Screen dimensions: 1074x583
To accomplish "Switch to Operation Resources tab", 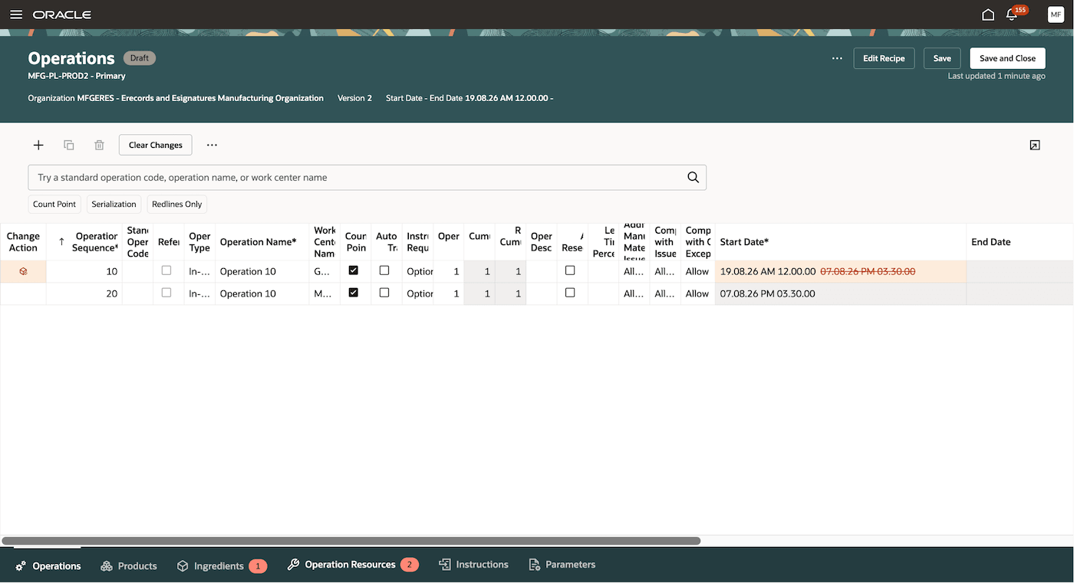I will (x=353, y=565).
